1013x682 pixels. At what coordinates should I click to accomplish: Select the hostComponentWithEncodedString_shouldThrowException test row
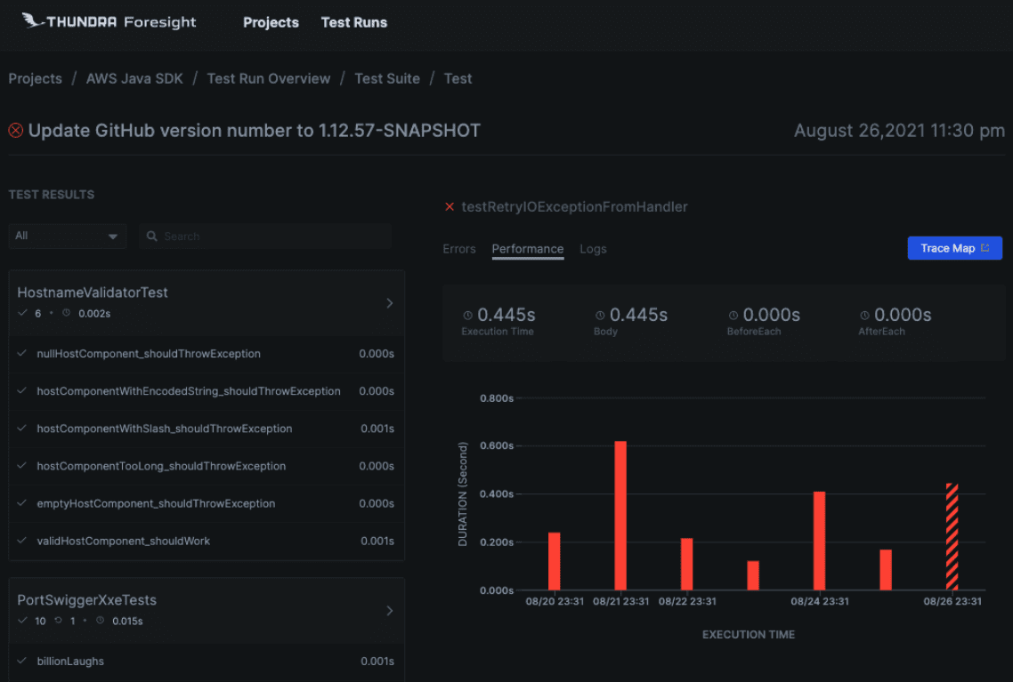(x=207, y=391)
